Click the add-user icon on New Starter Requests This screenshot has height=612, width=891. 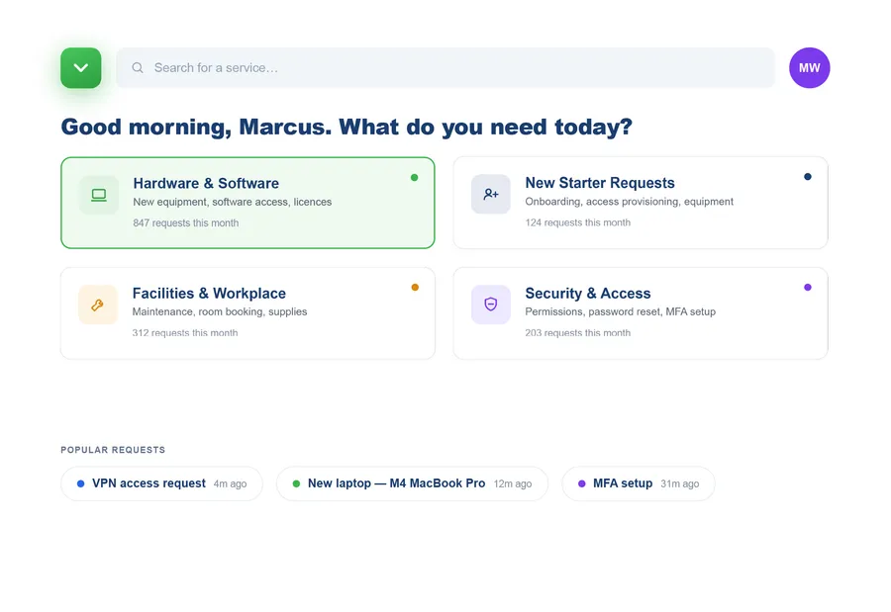491,194
